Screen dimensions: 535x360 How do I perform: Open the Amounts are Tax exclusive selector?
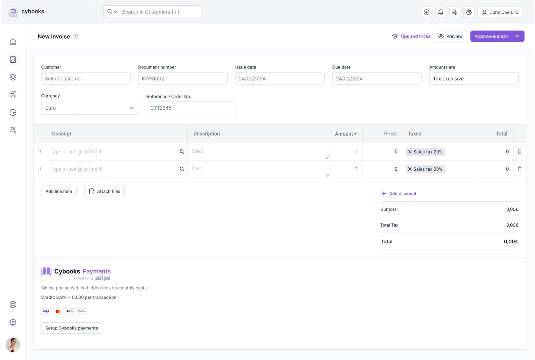[x=474, y=79]
